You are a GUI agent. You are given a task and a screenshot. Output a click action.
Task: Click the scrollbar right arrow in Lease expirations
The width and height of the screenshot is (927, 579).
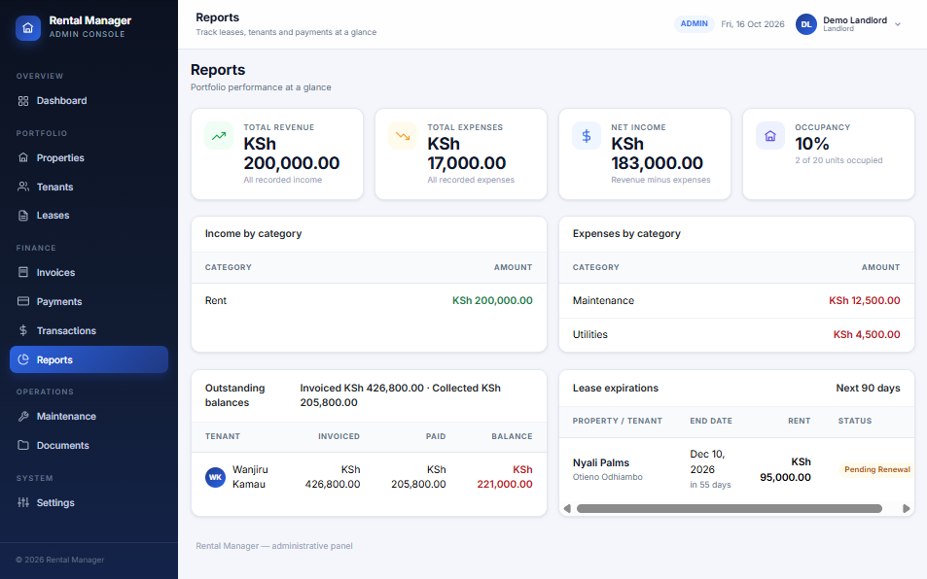[x=907, y=508]
